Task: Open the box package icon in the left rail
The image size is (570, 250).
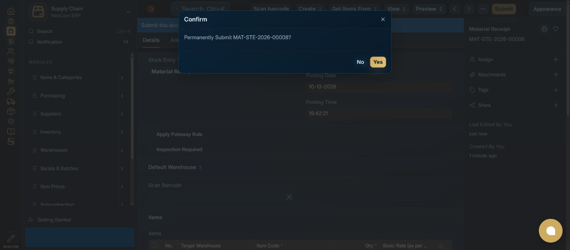Action: click(x=11, y=111)
